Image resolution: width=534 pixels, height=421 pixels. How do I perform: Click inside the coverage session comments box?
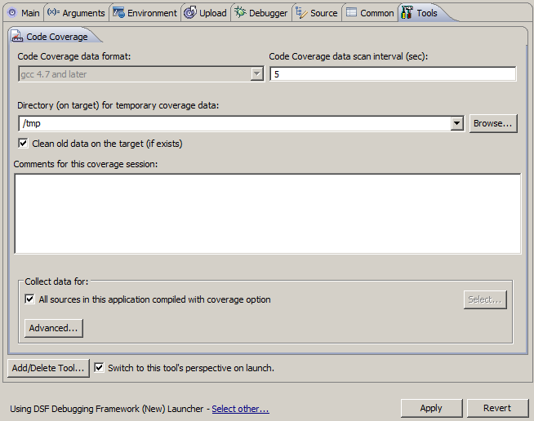click(x=267, y=213)
